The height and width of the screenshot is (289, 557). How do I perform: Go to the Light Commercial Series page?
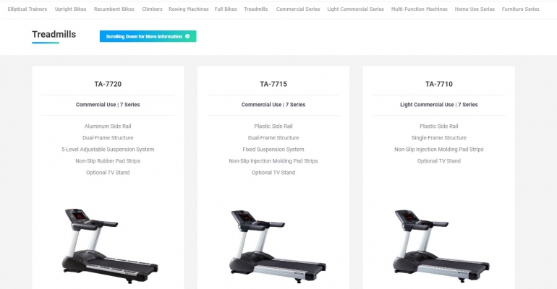(x=356, y=9)
